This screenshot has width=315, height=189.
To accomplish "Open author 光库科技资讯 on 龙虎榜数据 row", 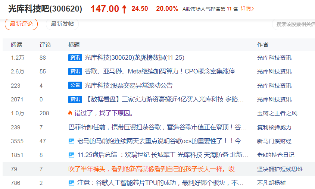I will [274, 58].
